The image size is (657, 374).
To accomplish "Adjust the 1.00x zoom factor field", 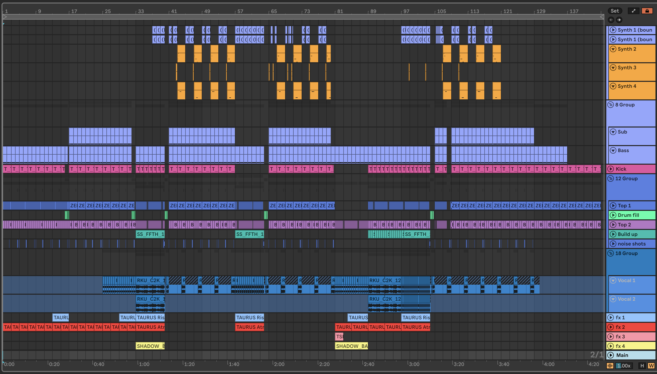I will pos(624,365).
